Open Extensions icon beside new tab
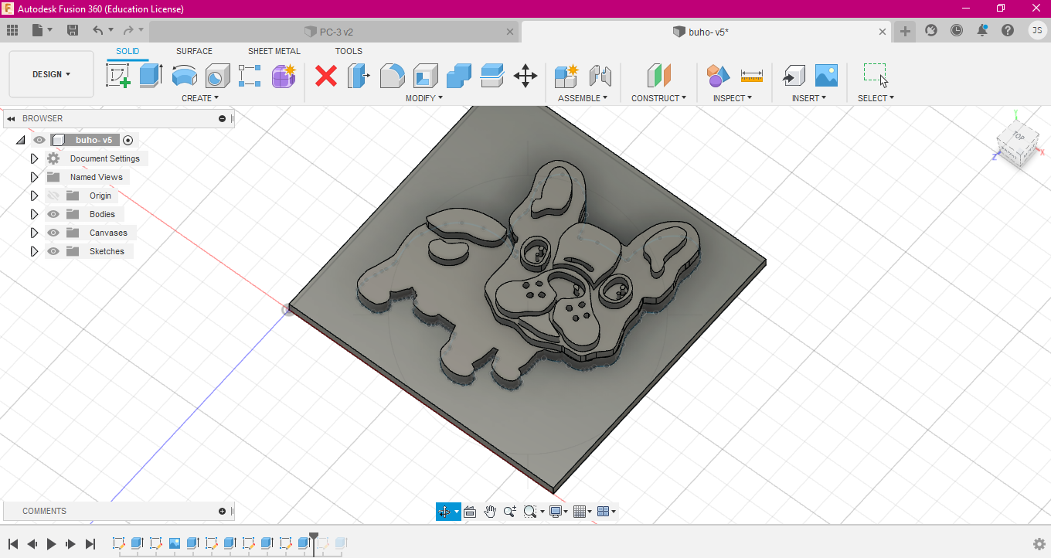Image resolution: width=1051 pixels, height=558 pixels. point(931,31)
